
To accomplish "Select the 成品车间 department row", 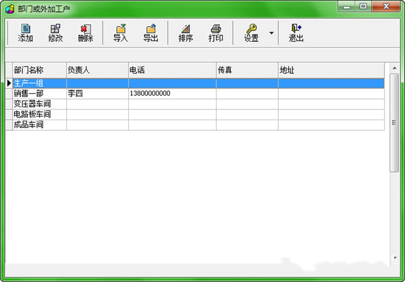I will pyautogui.click(x=39, y=124).
